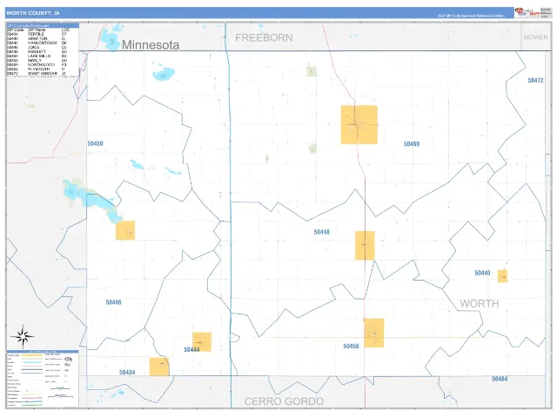Click ZIP code label 50456

pos(351,346)
